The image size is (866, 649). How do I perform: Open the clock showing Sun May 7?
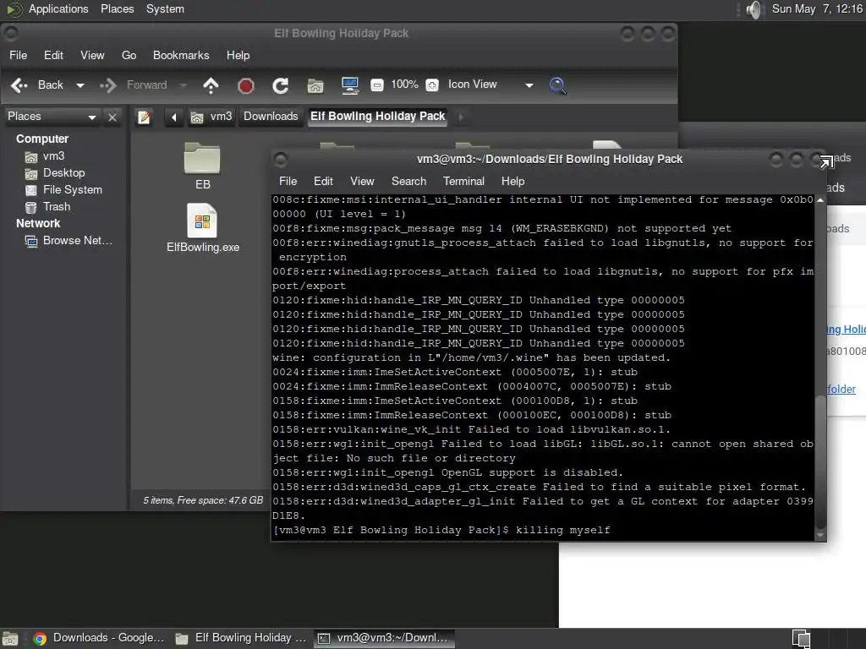click(x=817, y=8)
